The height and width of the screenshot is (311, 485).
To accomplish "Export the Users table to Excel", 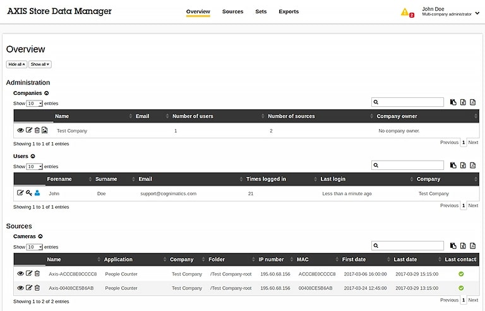I will point(463,166).
